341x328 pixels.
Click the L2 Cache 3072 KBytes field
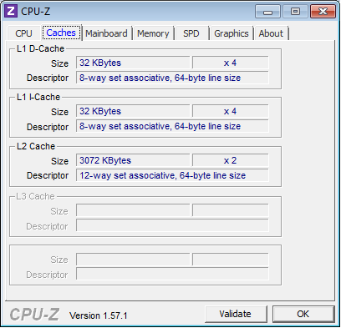point(133,160)
